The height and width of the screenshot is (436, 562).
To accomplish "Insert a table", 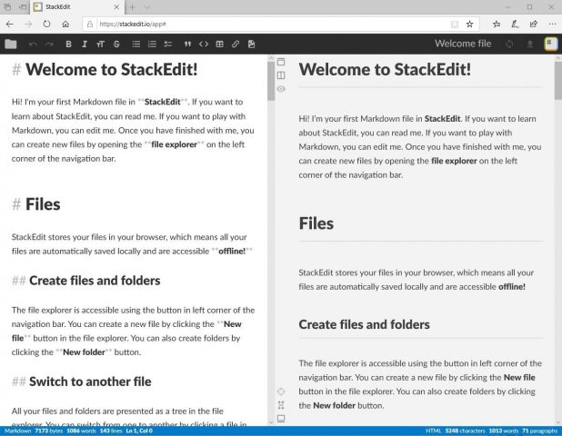I will pos(220,44).
